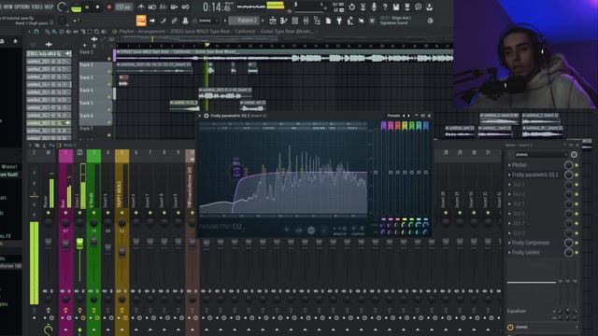Mute the yellow mixer track LED
The width and height of the screenshot is (598, 336).
click(122, 213)
